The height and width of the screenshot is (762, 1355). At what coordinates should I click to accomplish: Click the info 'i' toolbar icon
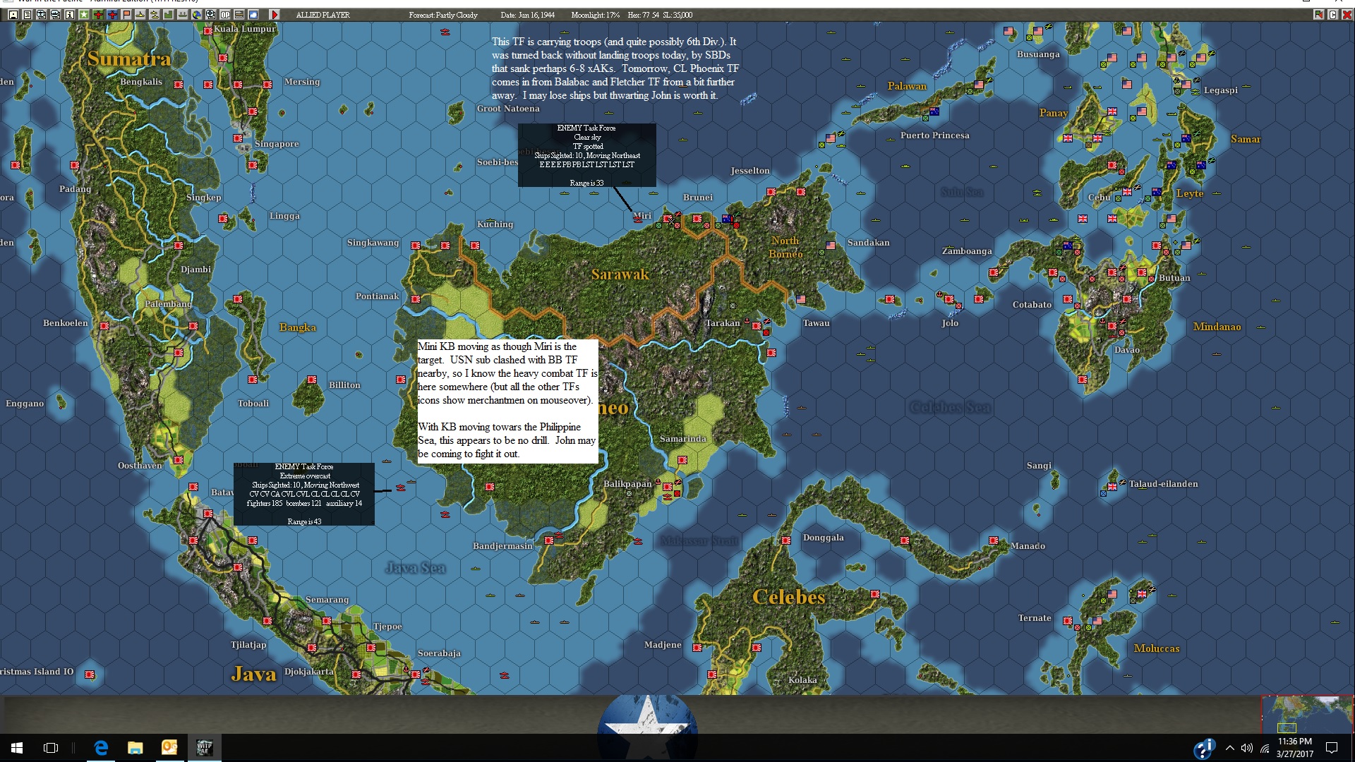pyautogui.click(x=69, y=14)
